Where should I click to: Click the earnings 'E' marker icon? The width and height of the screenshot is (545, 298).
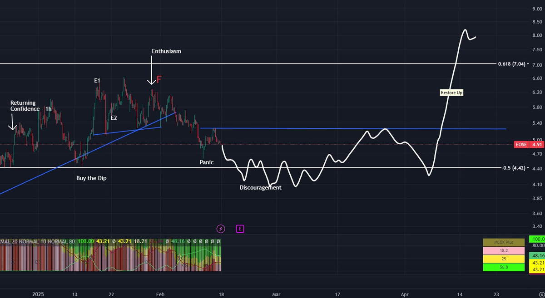[x=240, y=229]
